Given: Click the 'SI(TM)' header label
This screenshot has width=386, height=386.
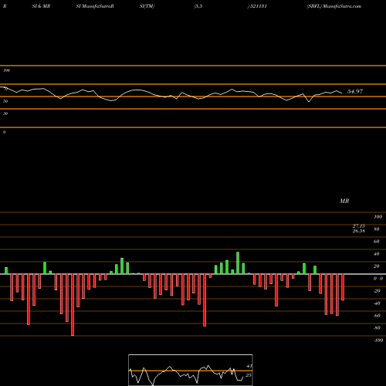Looking at the screenshot, I should click(147, 6).
